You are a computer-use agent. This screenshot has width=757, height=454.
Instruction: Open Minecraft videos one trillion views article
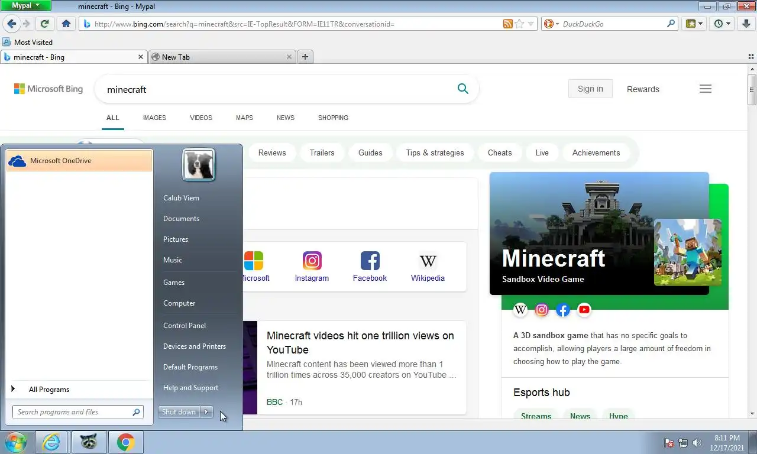click(360, 342)
